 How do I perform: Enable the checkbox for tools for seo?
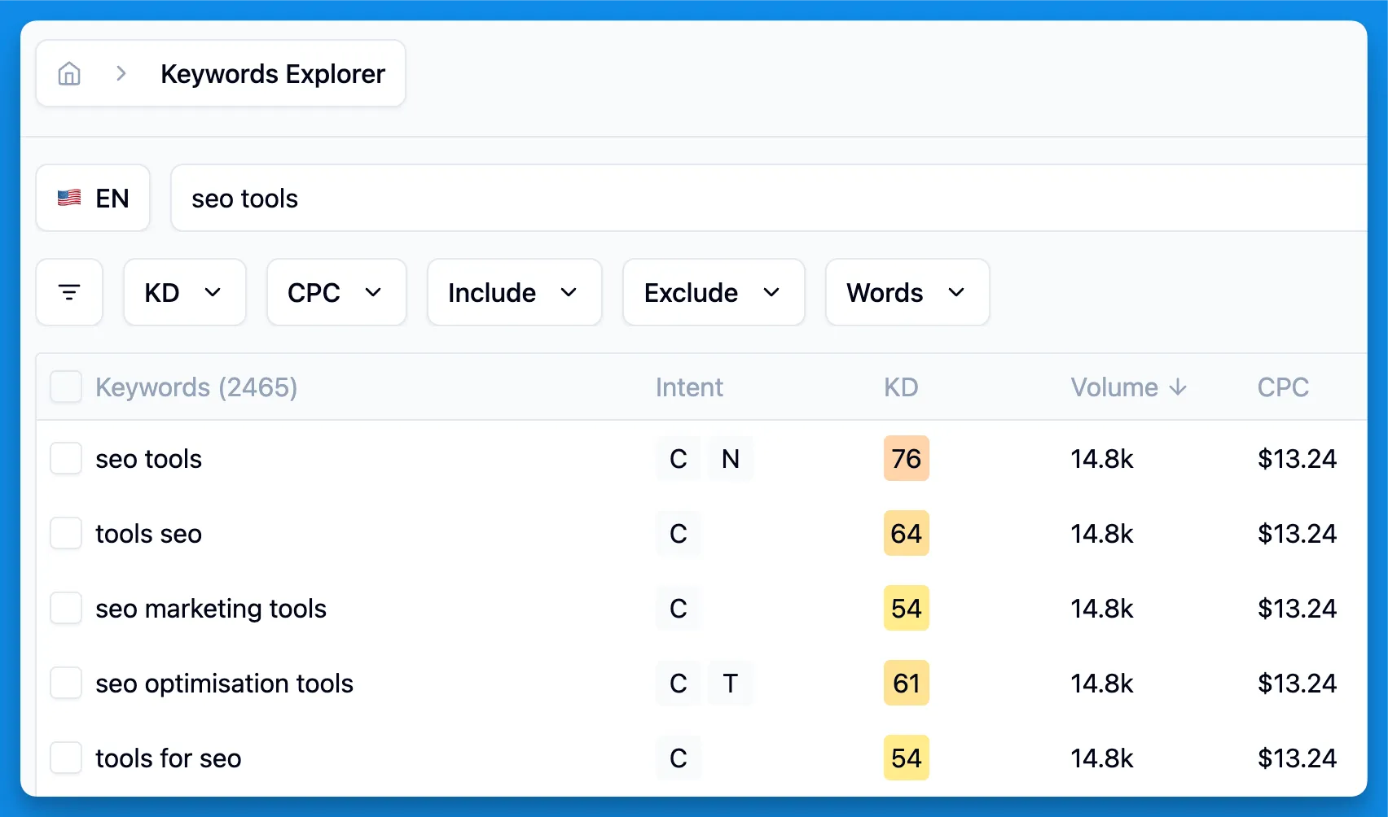[x=66, y=758]
